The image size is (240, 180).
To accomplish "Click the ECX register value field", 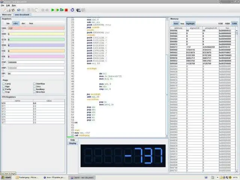I will point(36,39).
